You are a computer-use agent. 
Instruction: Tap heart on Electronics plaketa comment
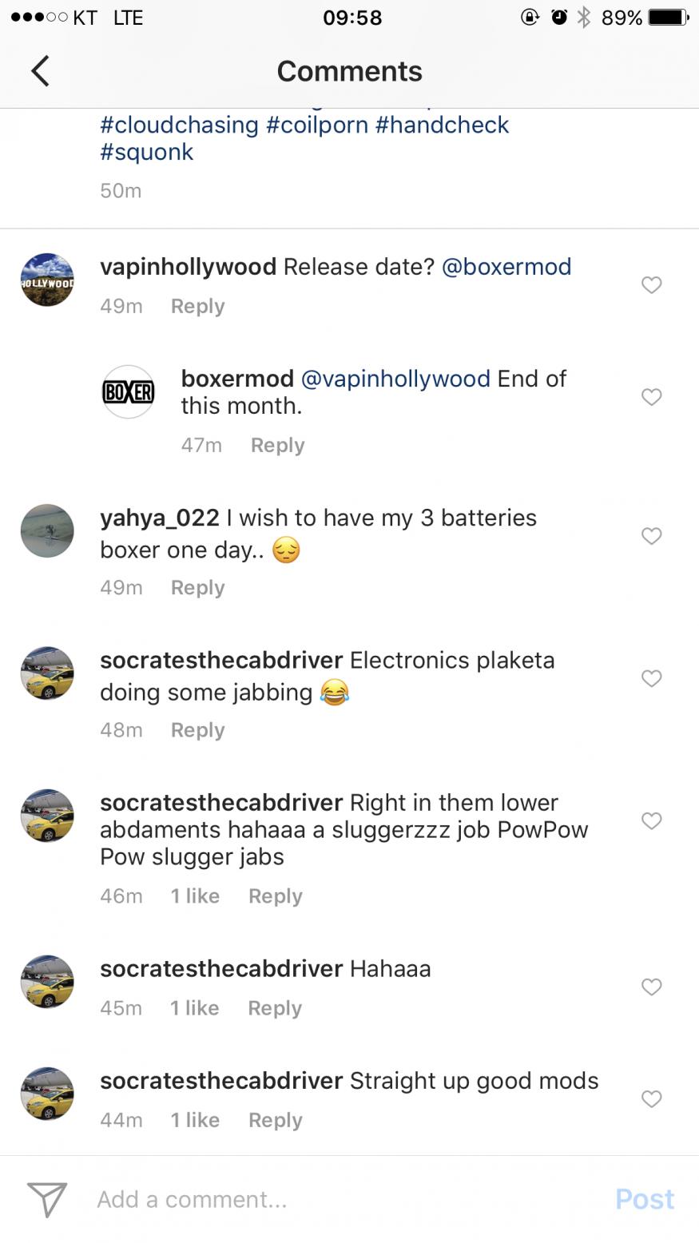[x=652, y=678]
